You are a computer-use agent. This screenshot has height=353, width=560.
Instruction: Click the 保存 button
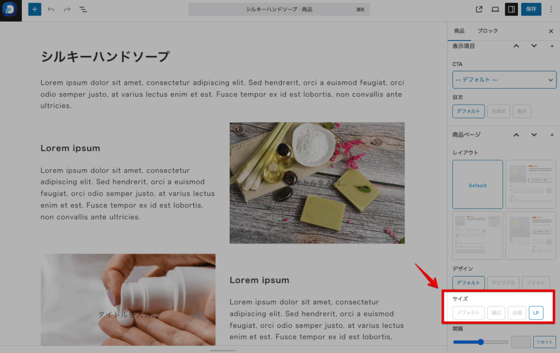click(x=531, y=9)
